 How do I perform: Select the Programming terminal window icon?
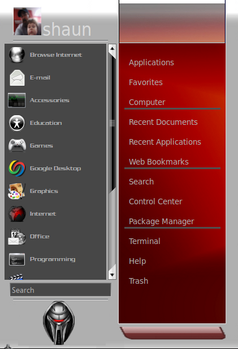click(x=17, y=259)
